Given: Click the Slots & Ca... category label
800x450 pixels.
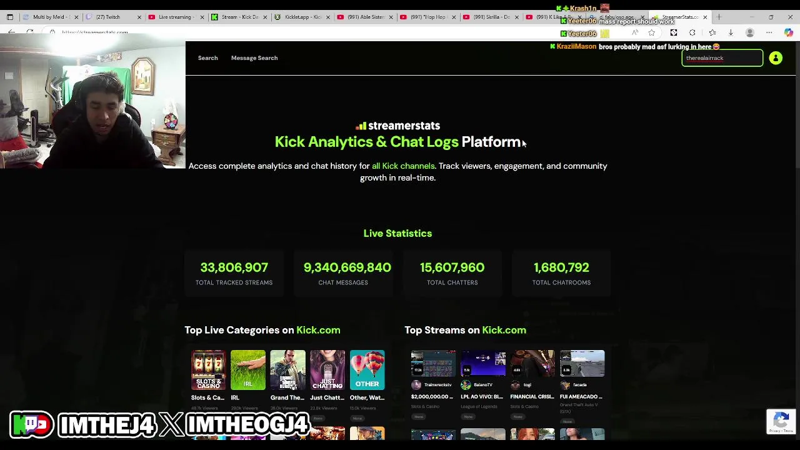Looking at the screenshot, I should pyautogui.click(x=207, y=398).
